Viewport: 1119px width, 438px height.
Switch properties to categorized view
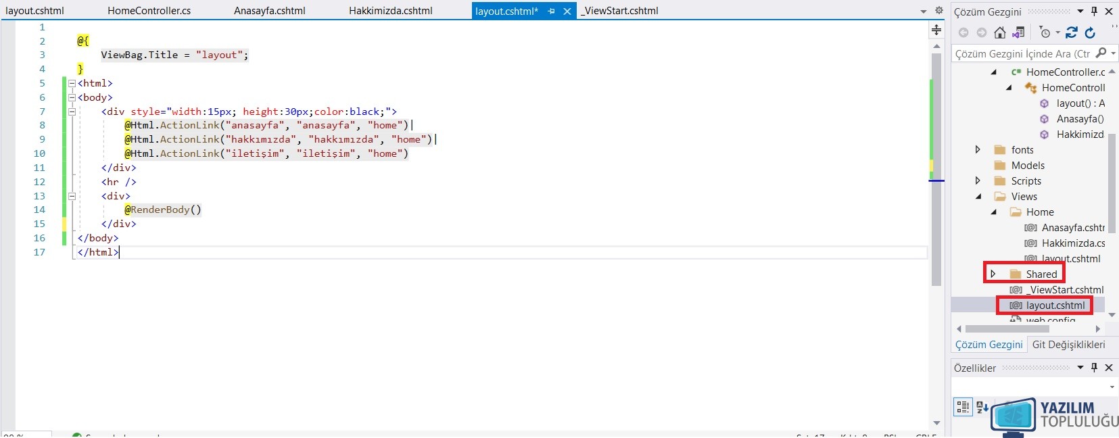pos(963,407)
